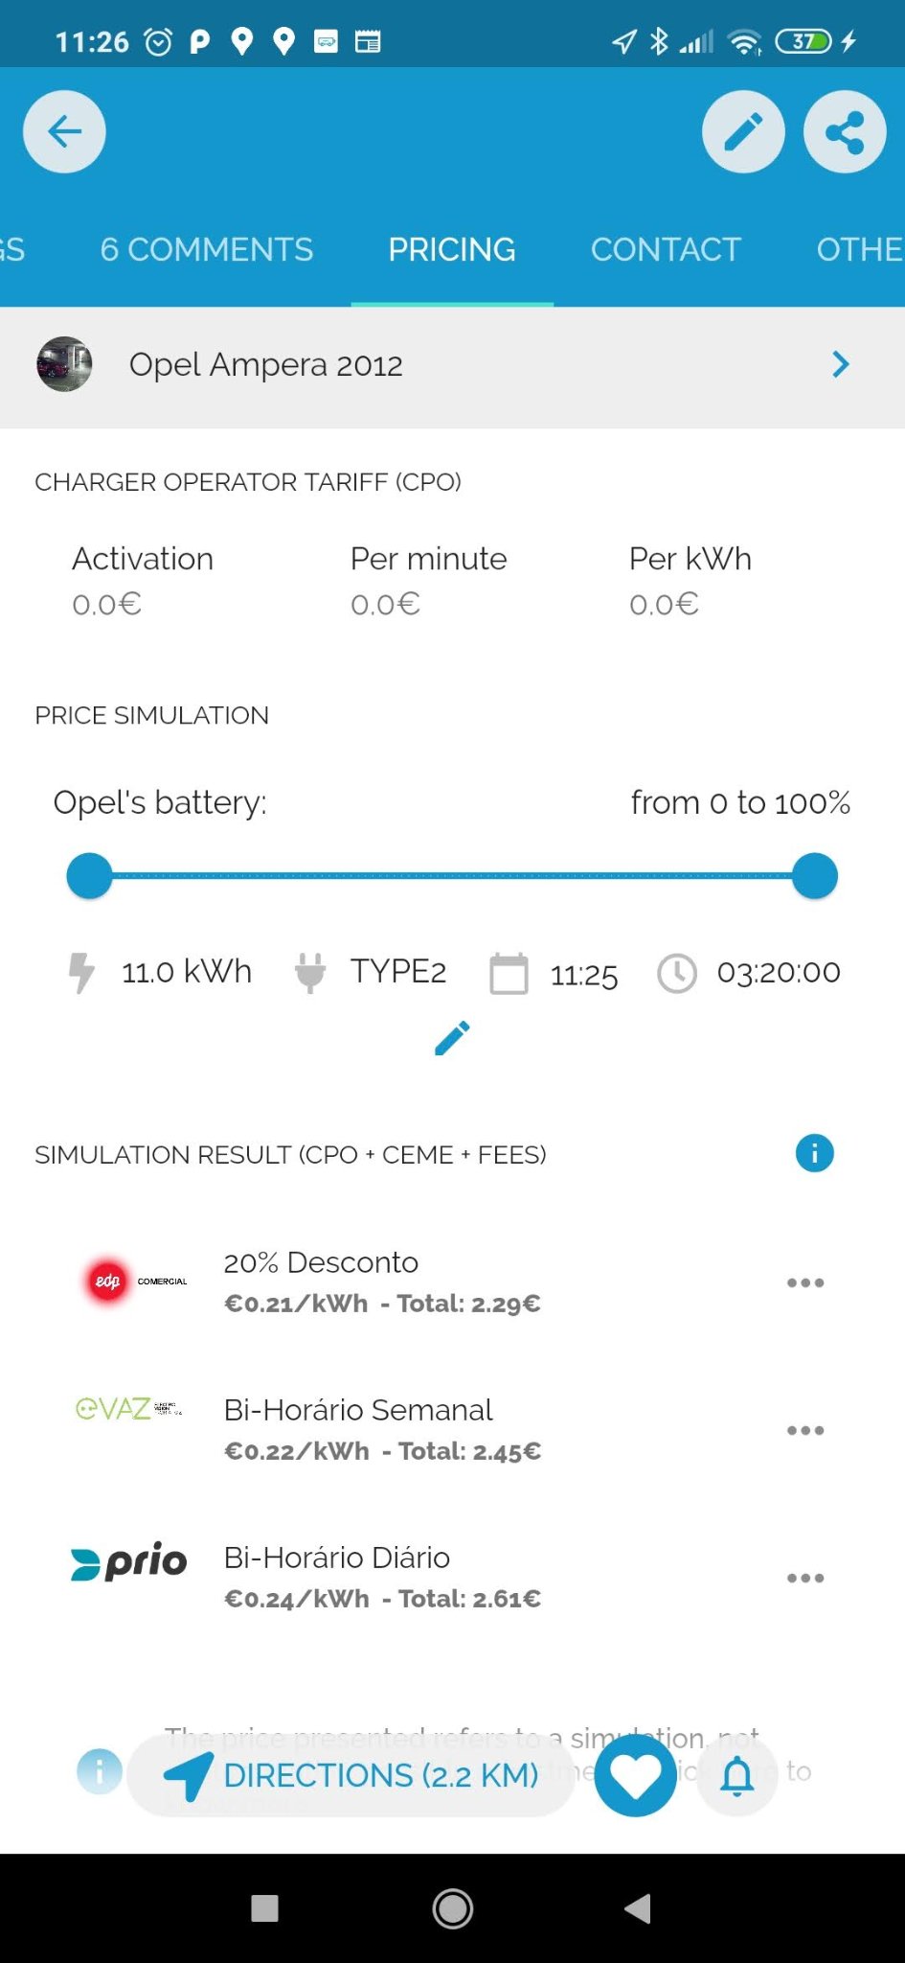The height and width of the screenshot is (1963, 905).
Task: Tap the share icon
Action: (844, 132)
